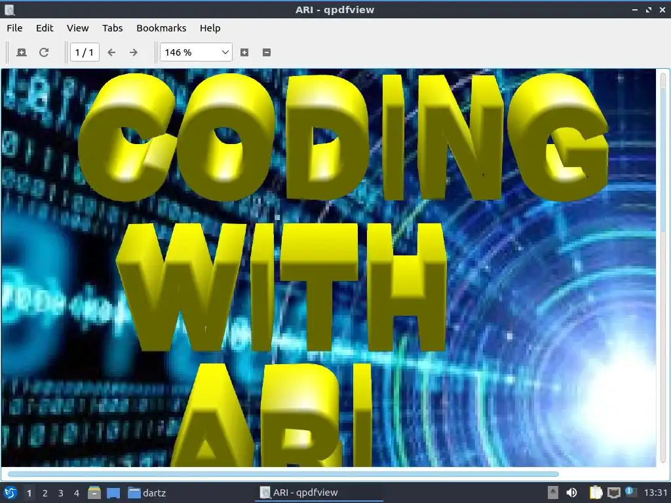Open the clipboard manager tray icon
The image size is (671, 503).
tap(596, 493)
